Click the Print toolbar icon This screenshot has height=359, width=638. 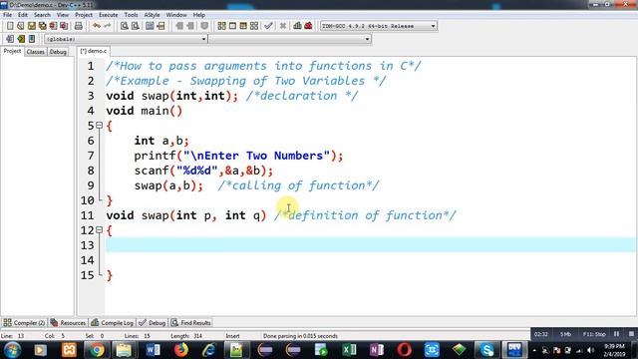(x=79, y=26)
